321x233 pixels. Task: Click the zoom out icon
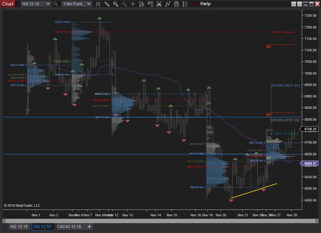124,4
